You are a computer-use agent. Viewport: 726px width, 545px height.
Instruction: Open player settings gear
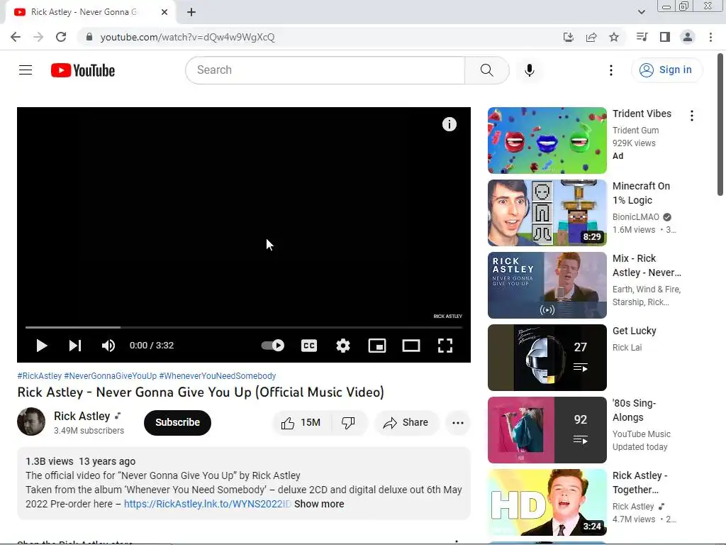[x=343, y=346]
